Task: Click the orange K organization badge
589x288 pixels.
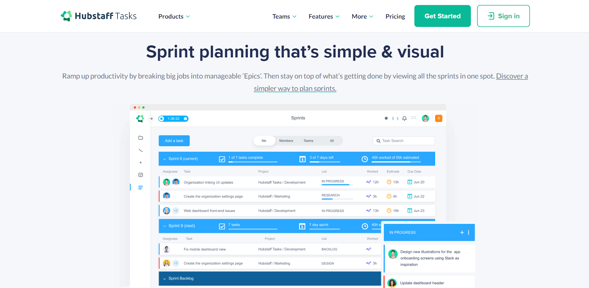Action: (x=439, y=118)
